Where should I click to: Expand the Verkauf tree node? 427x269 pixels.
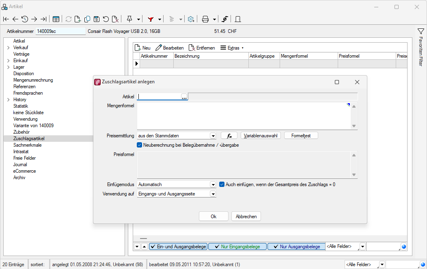pos(9,48)
